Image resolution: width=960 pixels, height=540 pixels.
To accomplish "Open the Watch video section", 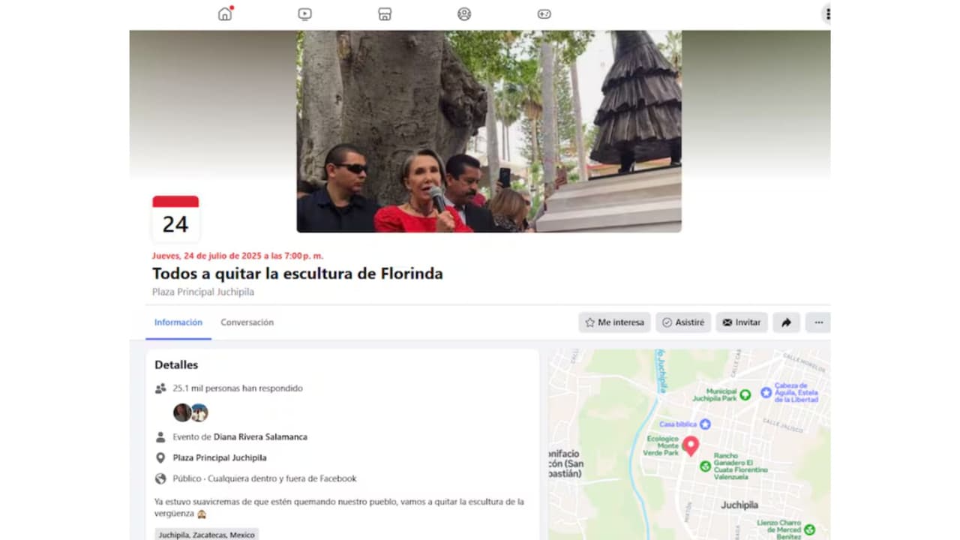I will [304, 13].
